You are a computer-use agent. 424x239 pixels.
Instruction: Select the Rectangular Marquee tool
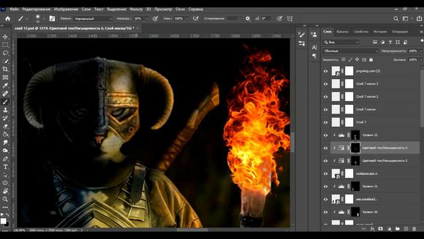pyautogui.click(x=5, y=44)
